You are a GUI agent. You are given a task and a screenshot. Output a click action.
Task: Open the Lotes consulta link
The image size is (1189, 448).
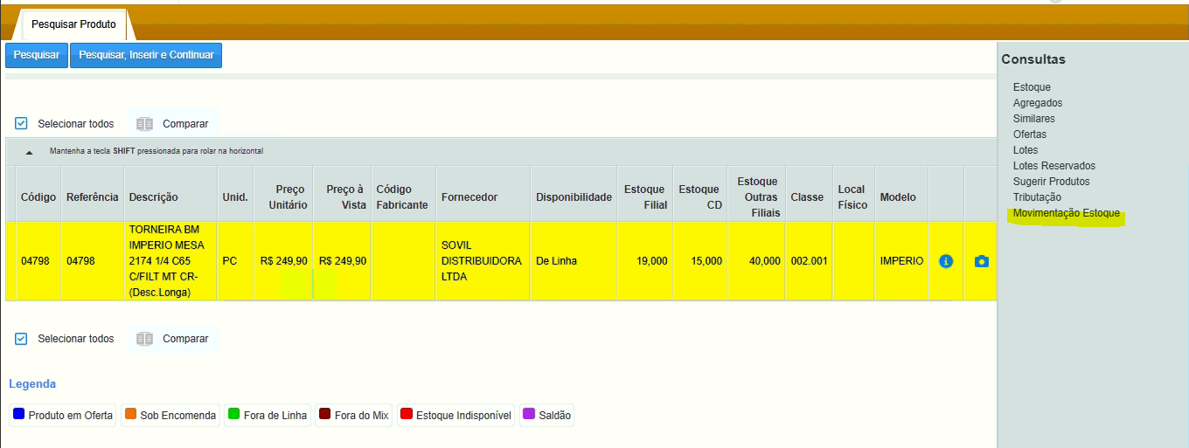pos(1026,150)
